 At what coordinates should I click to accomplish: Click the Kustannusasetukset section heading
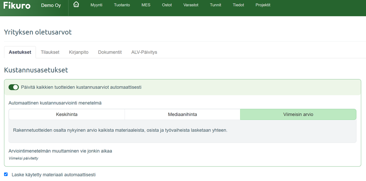(x=36, y=70)
